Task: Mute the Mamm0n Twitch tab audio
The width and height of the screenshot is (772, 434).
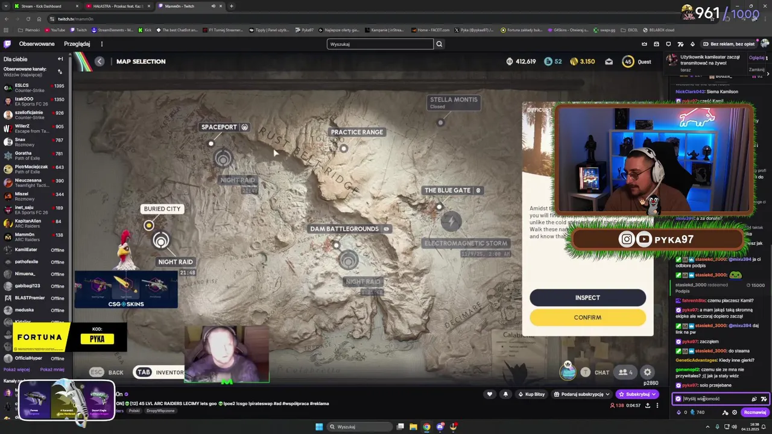Action: [x=213, y=6]
